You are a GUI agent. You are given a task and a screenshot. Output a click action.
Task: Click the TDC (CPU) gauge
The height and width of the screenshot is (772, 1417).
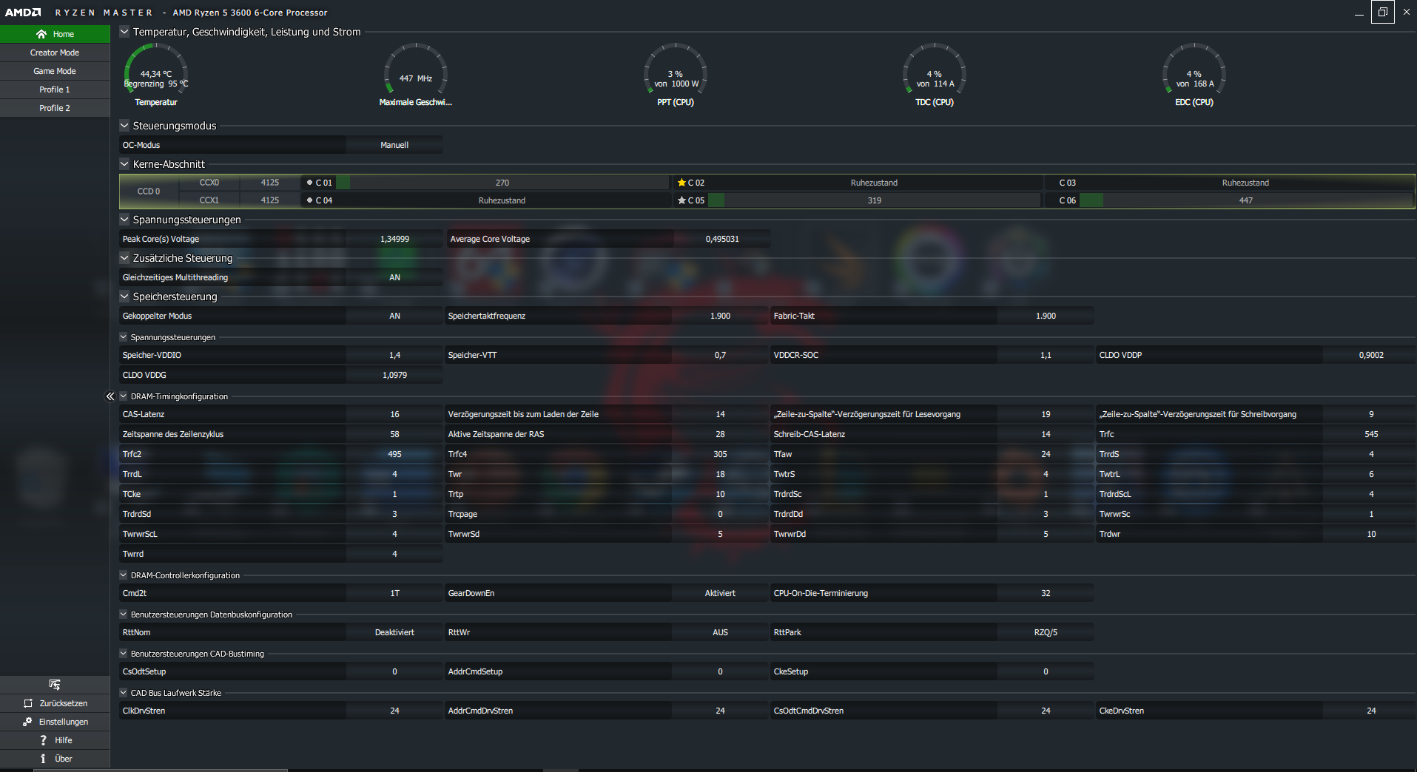pos(935,75)
